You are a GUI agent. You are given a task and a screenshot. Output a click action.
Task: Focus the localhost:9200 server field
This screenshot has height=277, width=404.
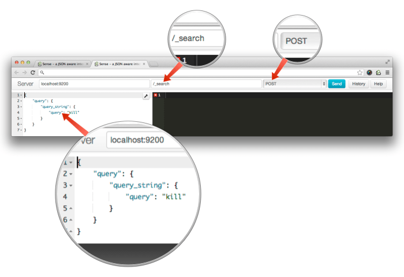(93, 84)
